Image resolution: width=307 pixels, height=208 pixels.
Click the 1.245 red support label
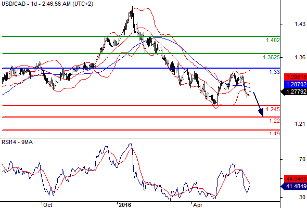coord(273,109)
